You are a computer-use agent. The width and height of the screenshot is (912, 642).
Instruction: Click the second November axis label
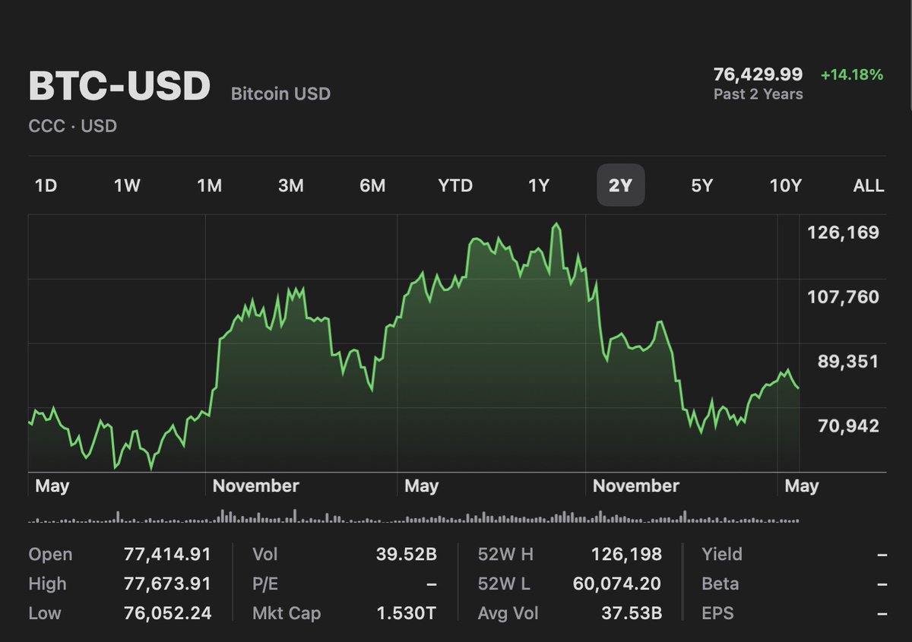pyautogui.click(x=636, y=485)
